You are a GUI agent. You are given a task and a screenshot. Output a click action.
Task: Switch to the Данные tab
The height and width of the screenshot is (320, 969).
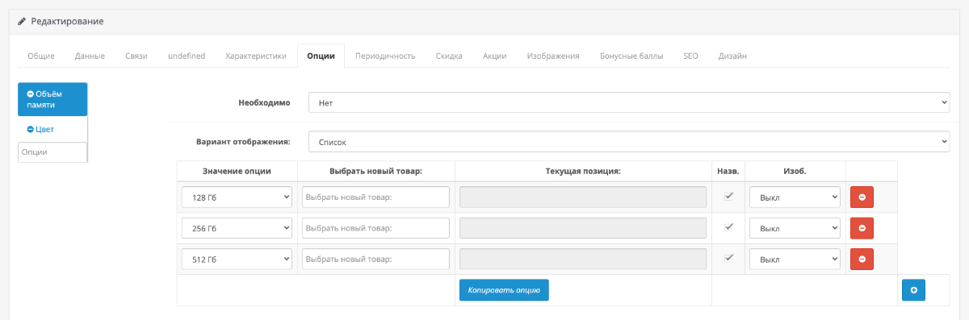tap(90, 56)
